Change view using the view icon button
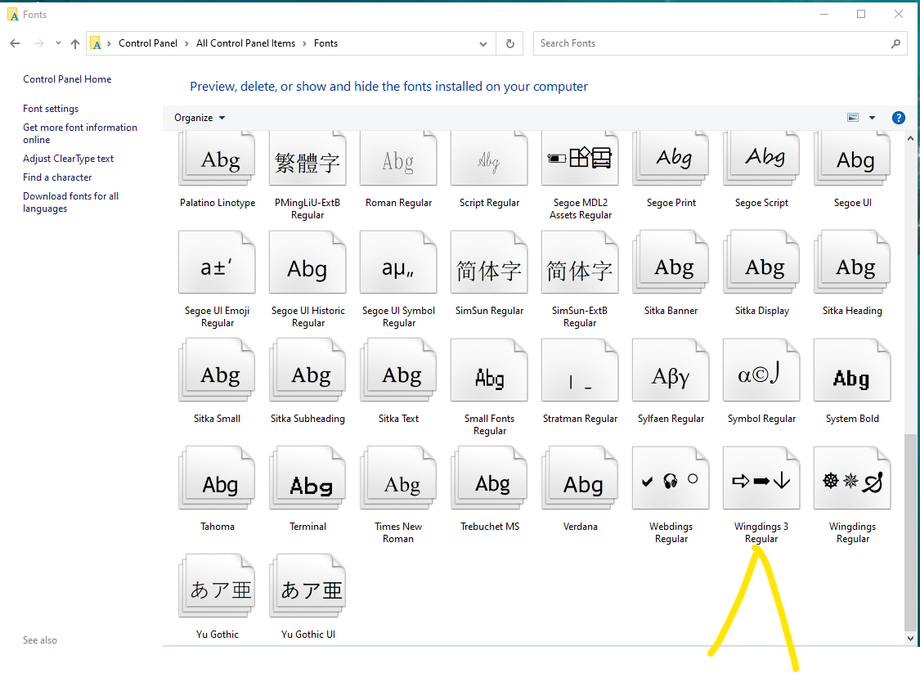This screenshot has height=673, width=920. coord(853,118)
